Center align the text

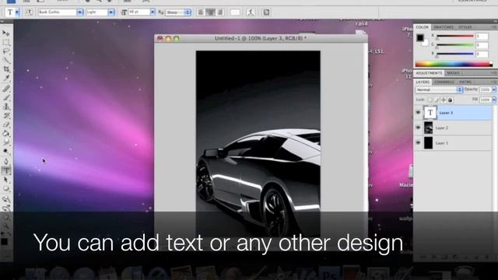point(210,12)
